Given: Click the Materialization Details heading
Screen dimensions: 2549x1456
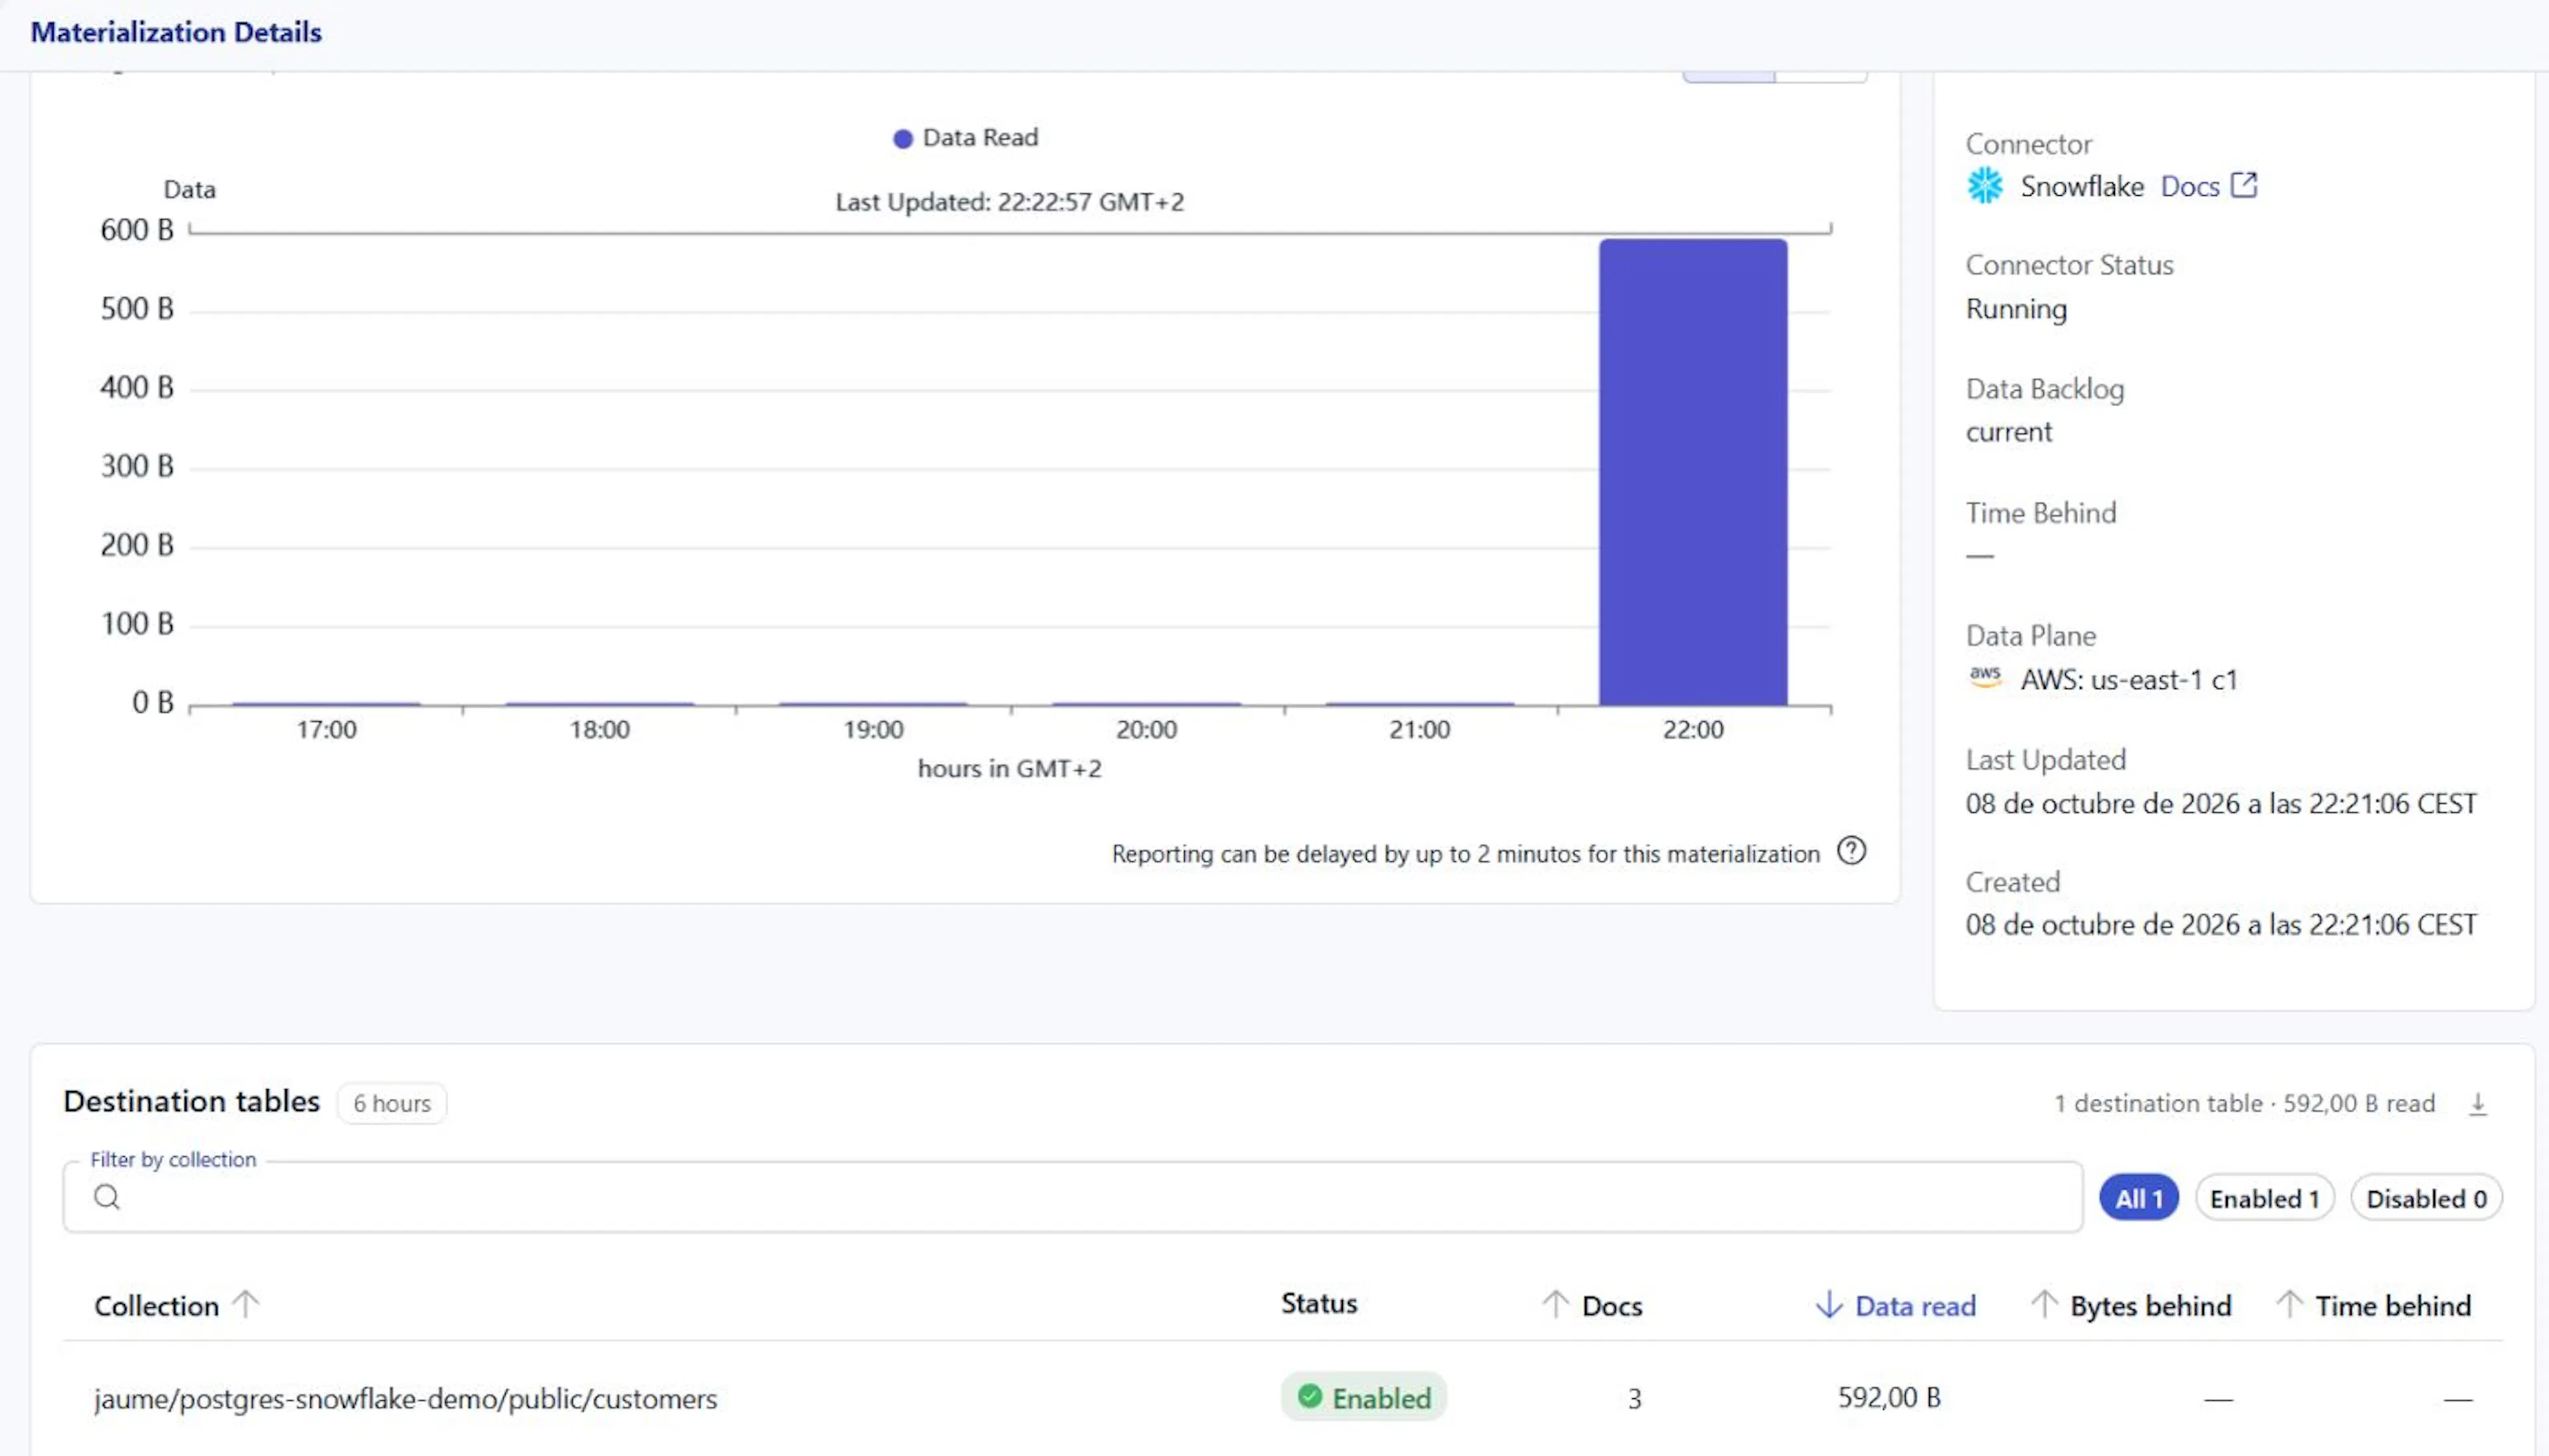Looking at the screenshot, I should click(x=176, y=32).
